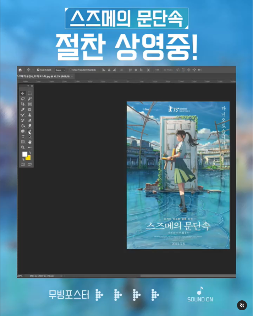Select the Eyedropper tool
Image resolution: width=253 pixels, height=316 pixels.
click(23, 109)
